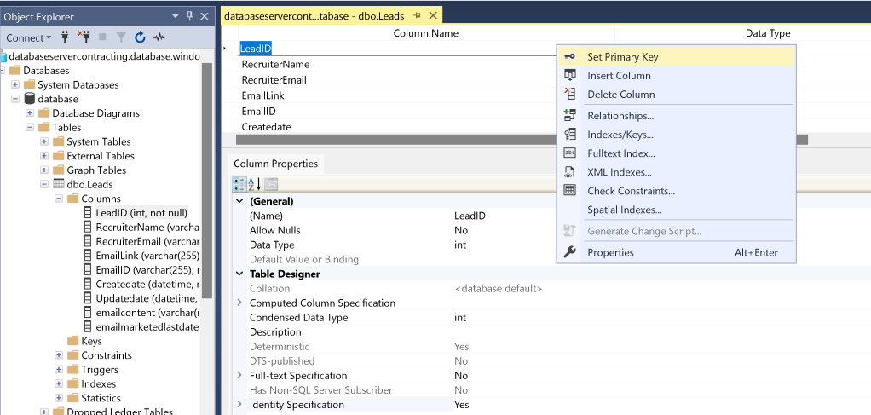Expand the Constraints folder node

pyautogui.click(x=58, y=355)
